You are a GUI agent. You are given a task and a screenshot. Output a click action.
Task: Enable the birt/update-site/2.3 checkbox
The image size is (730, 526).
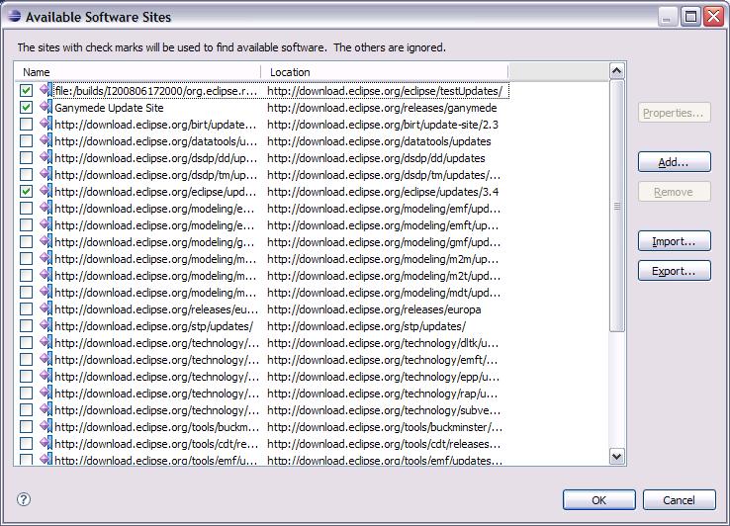[26, 124]
